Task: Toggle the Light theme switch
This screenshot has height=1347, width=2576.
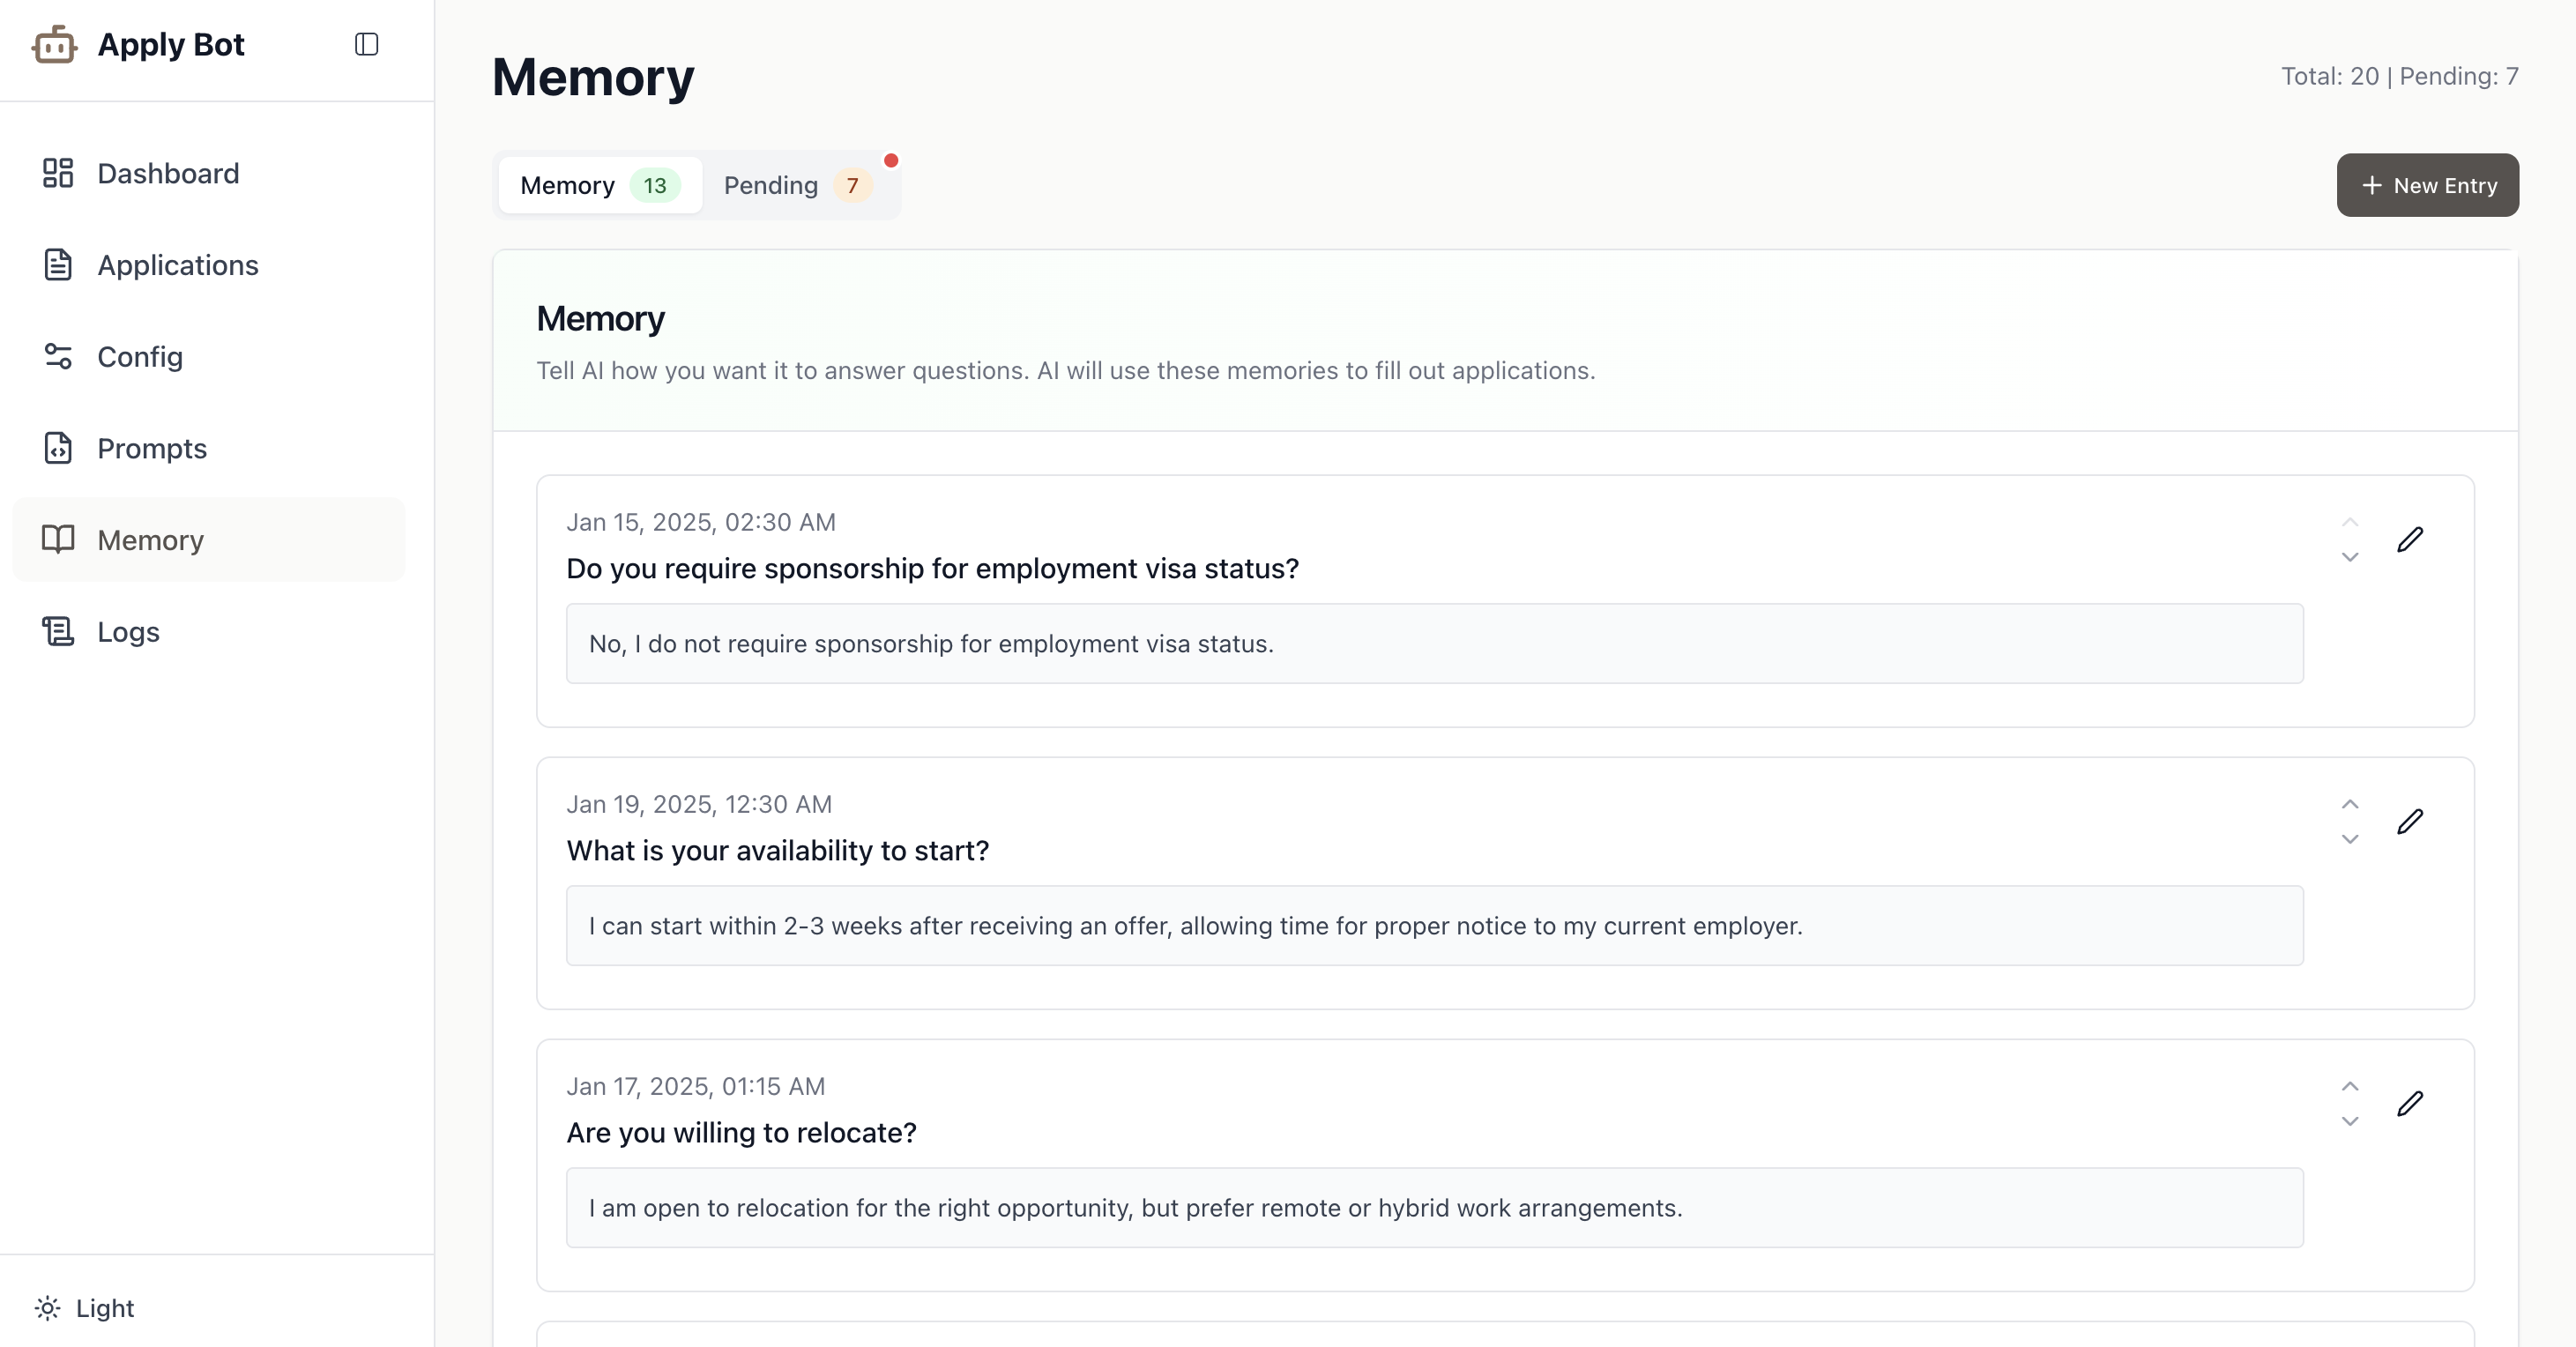Action: point(85,1308)
